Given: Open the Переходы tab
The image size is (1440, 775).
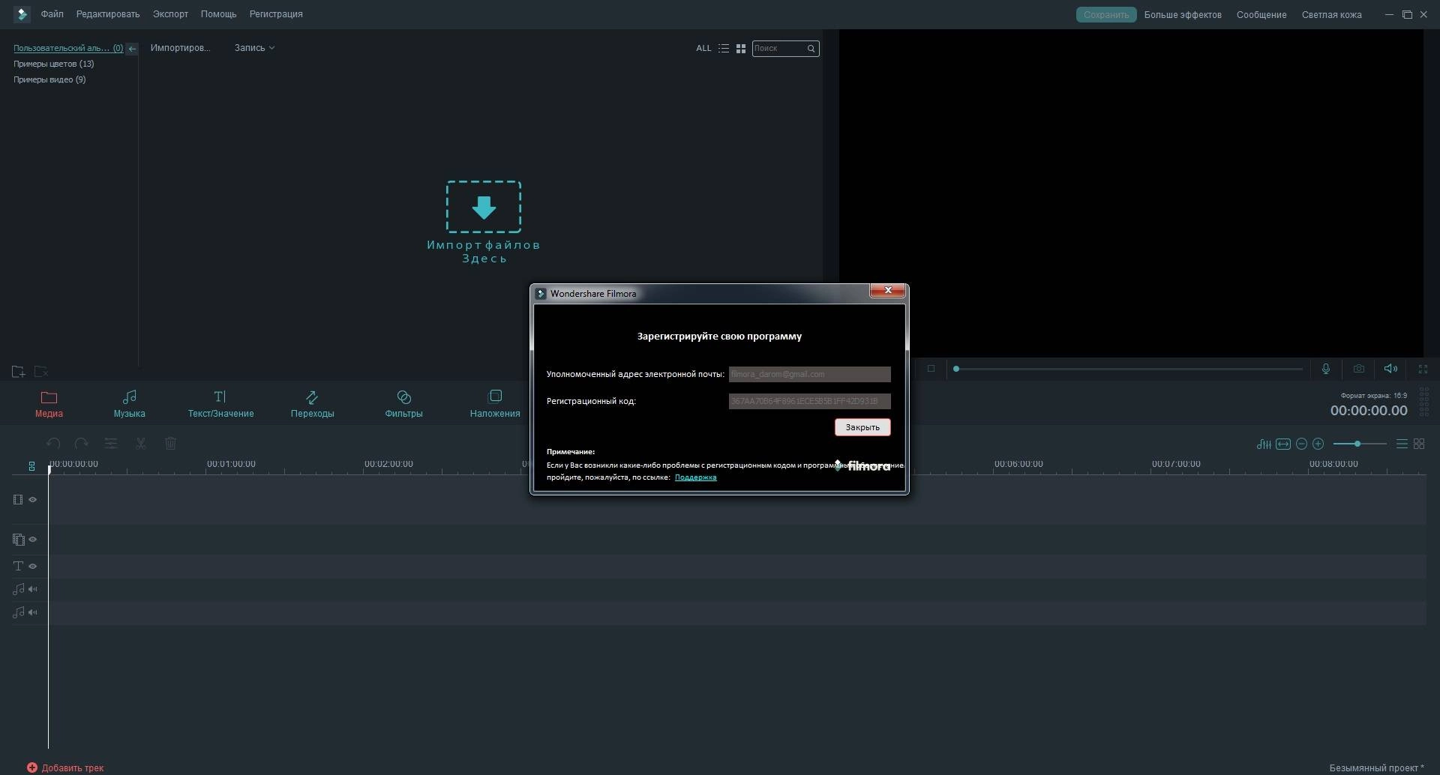Looking at the screenshot, I should coord(312,403).
